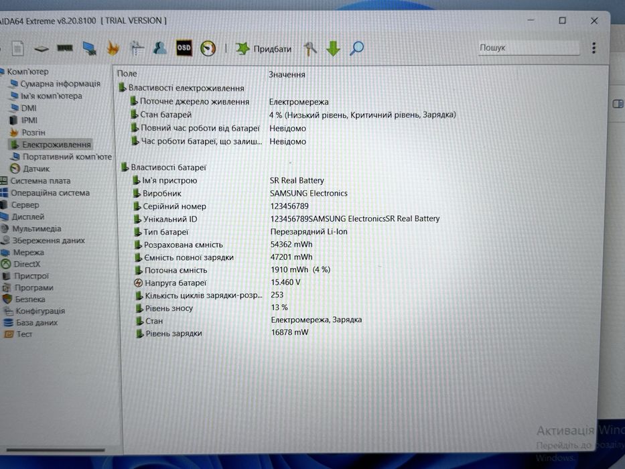Expand the Мультимедіа category
Image resolution: width=625 pixels, height=469 pixels.
(x=31, y=229)
